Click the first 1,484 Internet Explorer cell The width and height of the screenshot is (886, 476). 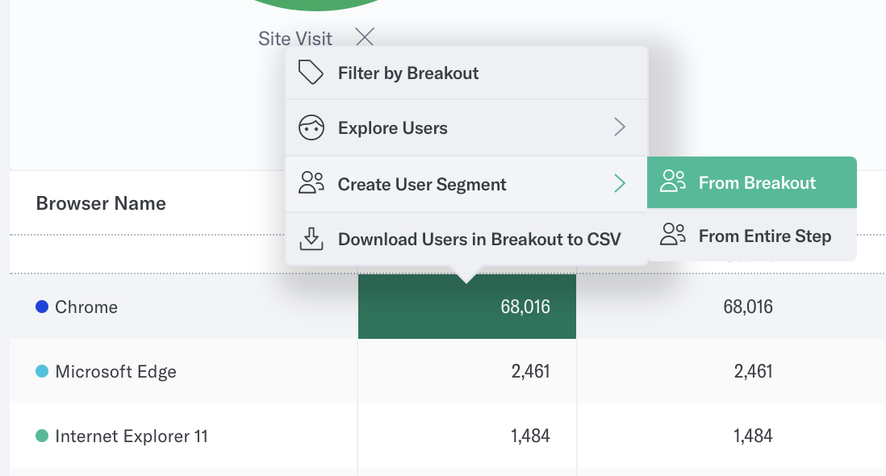[531, 436]
